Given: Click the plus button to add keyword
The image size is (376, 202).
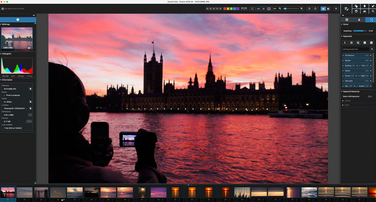Looking at the screenshot, I should click(x=372, y=49).
